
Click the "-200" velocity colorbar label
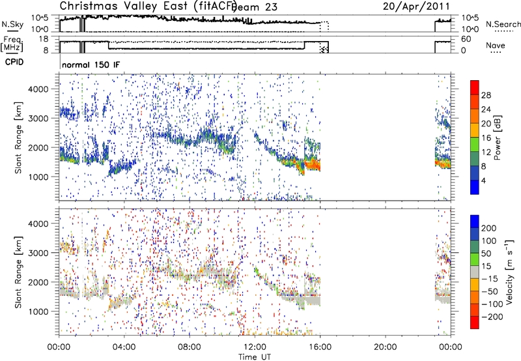[x=492, y=317]
